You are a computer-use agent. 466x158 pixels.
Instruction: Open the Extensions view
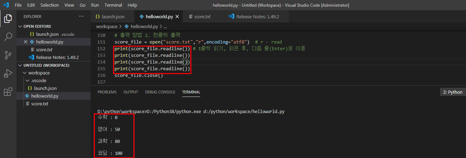(x=8, y=92)
